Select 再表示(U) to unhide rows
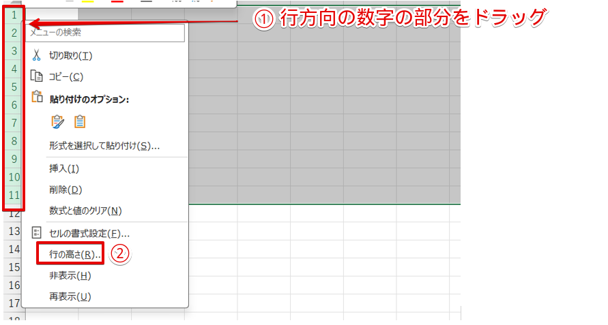This screenshot has width=608, height=325. (70, 296)
